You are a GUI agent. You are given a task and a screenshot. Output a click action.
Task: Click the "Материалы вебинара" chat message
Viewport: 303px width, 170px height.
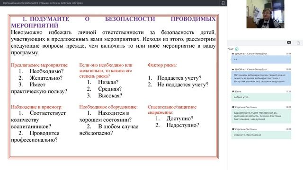261,78
